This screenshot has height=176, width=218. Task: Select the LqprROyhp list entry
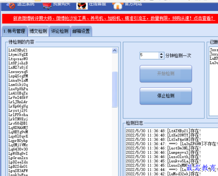(18, 141)
